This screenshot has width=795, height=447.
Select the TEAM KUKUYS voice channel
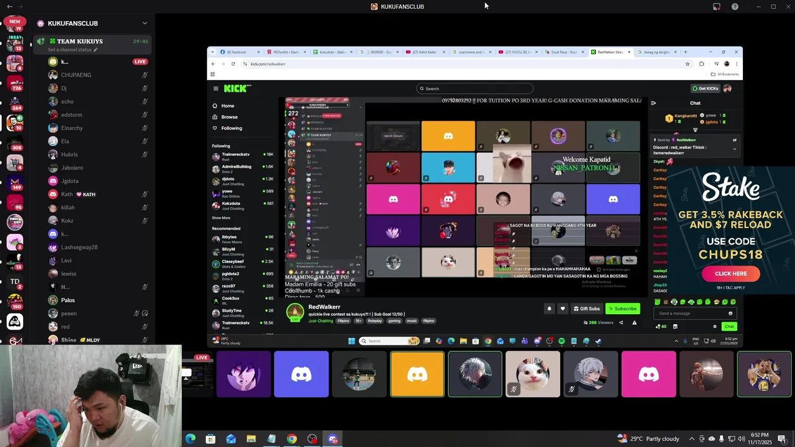coord(93,41)
